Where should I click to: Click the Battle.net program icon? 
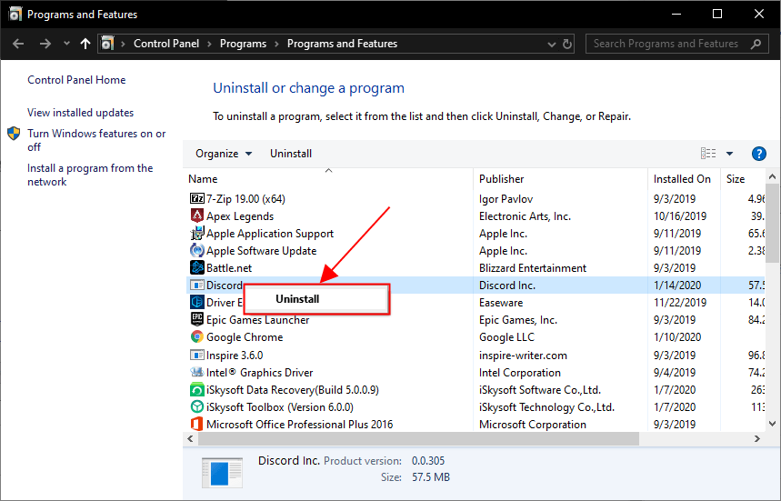(197, 268)
